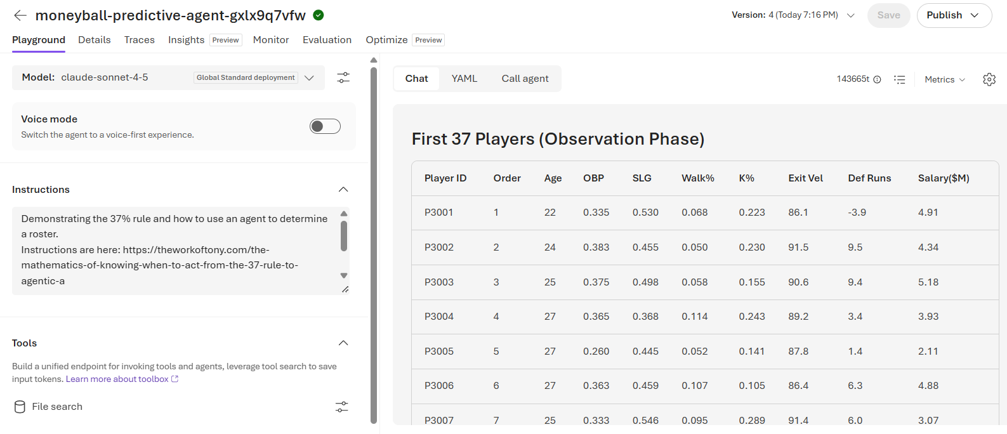
Task: Collapse the Instructions section
Action: coord(343,190)
